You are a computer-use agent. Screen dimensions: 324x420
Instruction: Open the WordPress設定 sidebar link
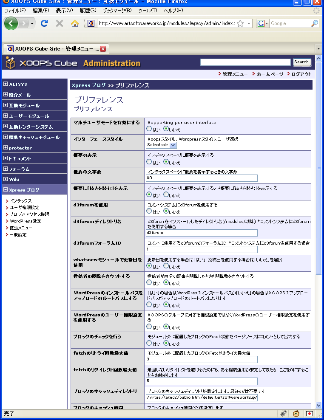coord(26,221)
